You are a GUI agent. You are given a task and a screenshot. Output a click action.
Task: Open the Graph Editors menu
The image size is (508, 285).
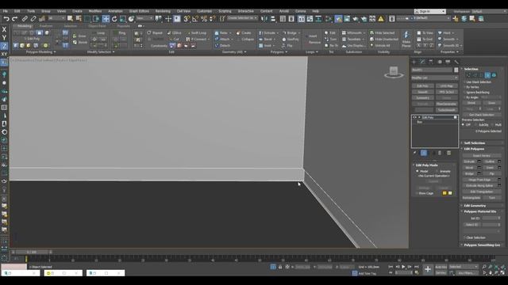tap(139, 11)
